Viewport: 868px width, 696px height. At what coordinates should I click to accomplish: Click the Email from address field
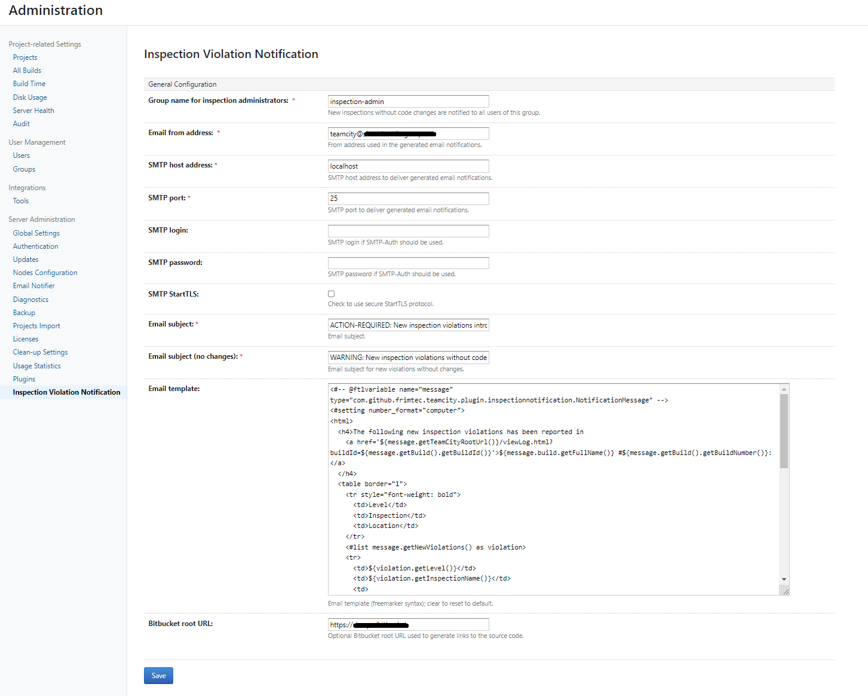(x=409, y=134)
